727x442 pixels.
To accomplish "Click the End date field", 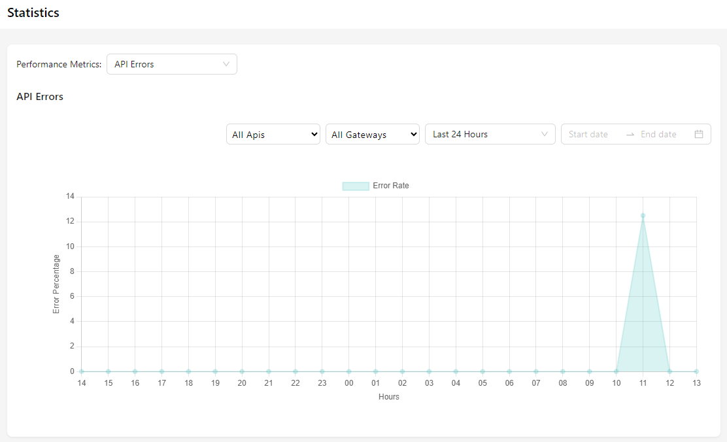I will point(658,134).
